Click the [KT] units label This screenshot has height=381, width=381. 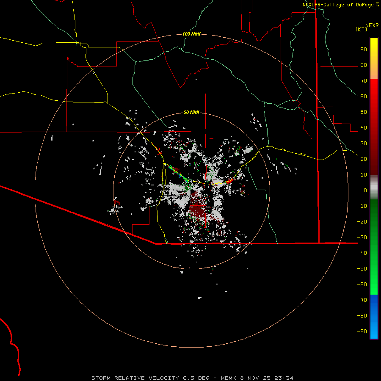click(x=362, y=29)
